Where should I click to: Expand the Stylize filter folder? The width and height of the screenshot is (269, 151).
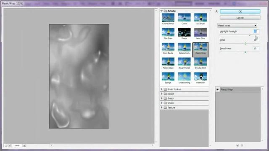pyautogui.click(x=161, y=103)
